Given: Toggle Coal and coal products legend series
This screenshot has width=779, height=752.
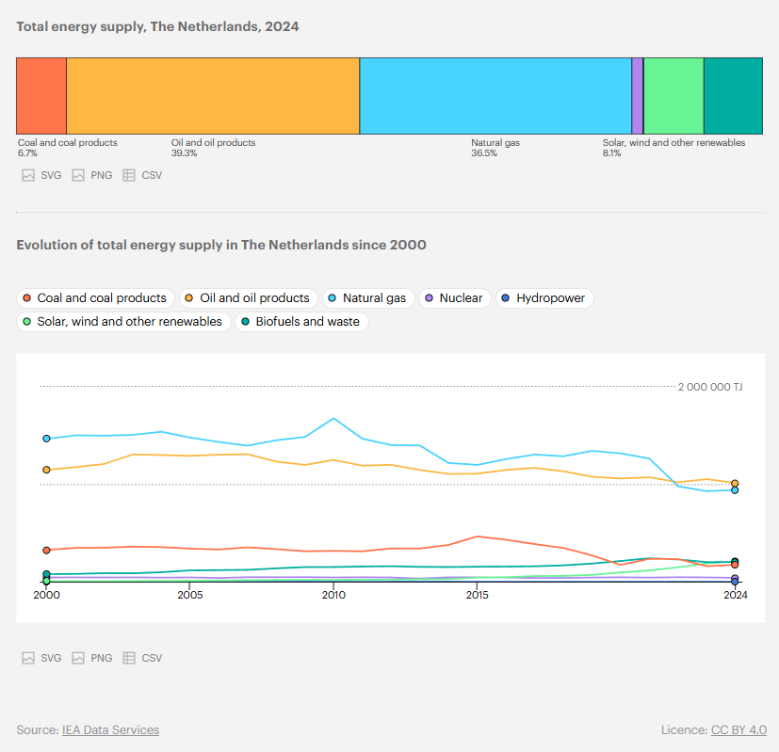Looking at the screenshot, I should pos(95,298).
